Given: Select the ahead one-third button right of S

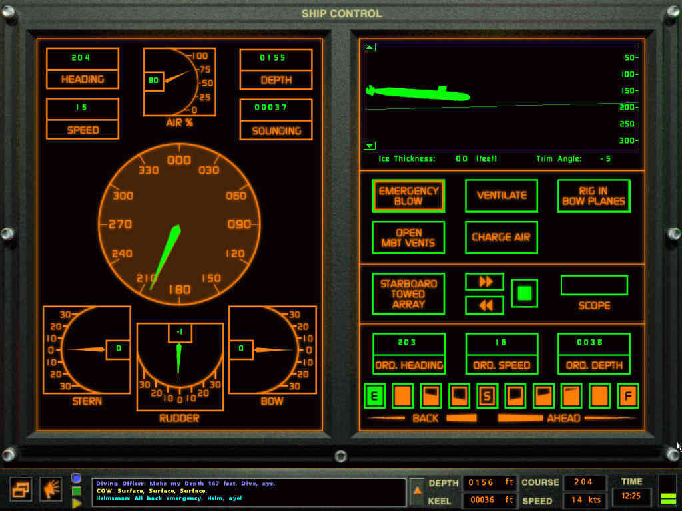Looking at the screenshot, I should 515,396.
